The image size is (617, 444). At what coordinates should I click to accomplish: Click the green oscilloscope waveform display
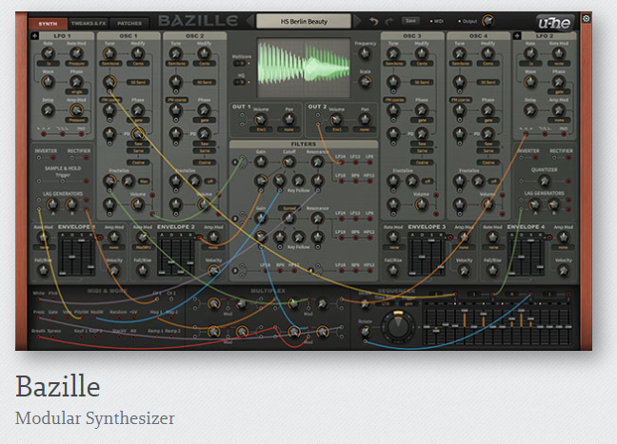coord(304,68)
